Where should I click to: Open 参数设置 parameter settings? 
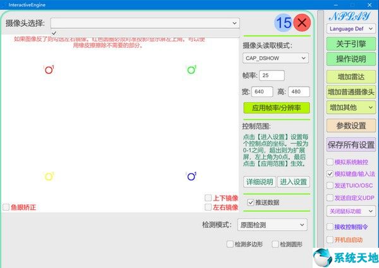click(x=351, y=125)
